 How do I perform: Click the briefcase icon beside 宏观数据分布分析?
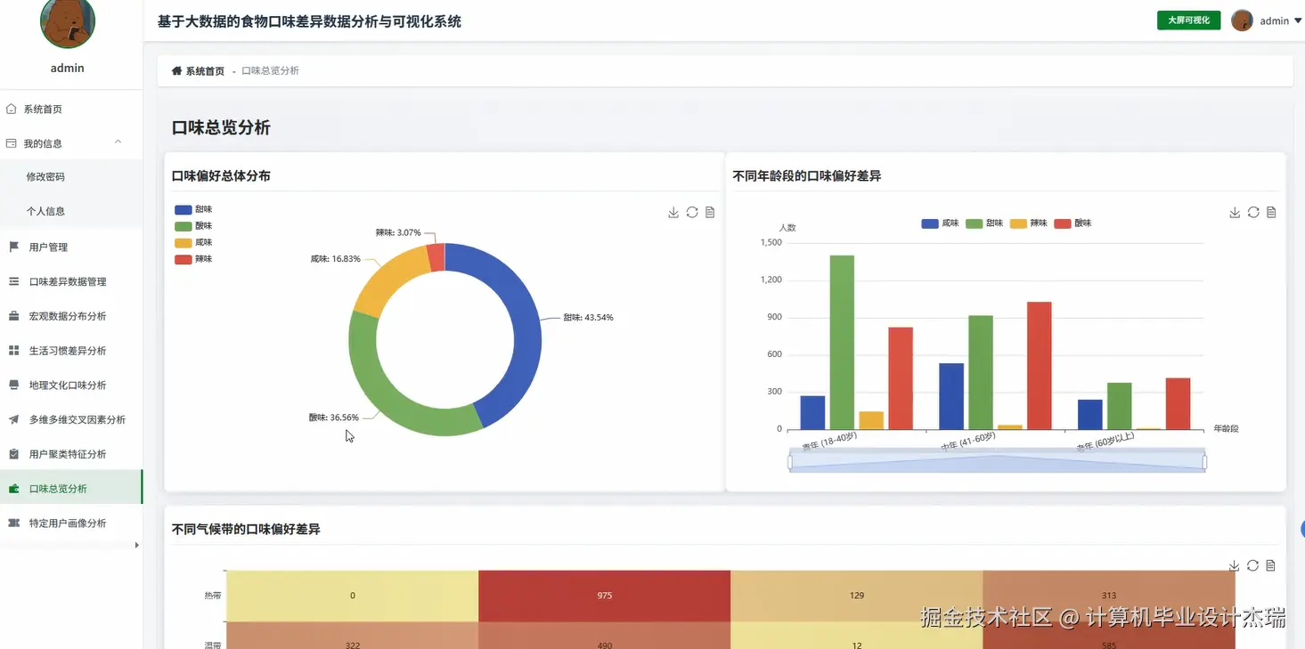click(x=13, y=316)
